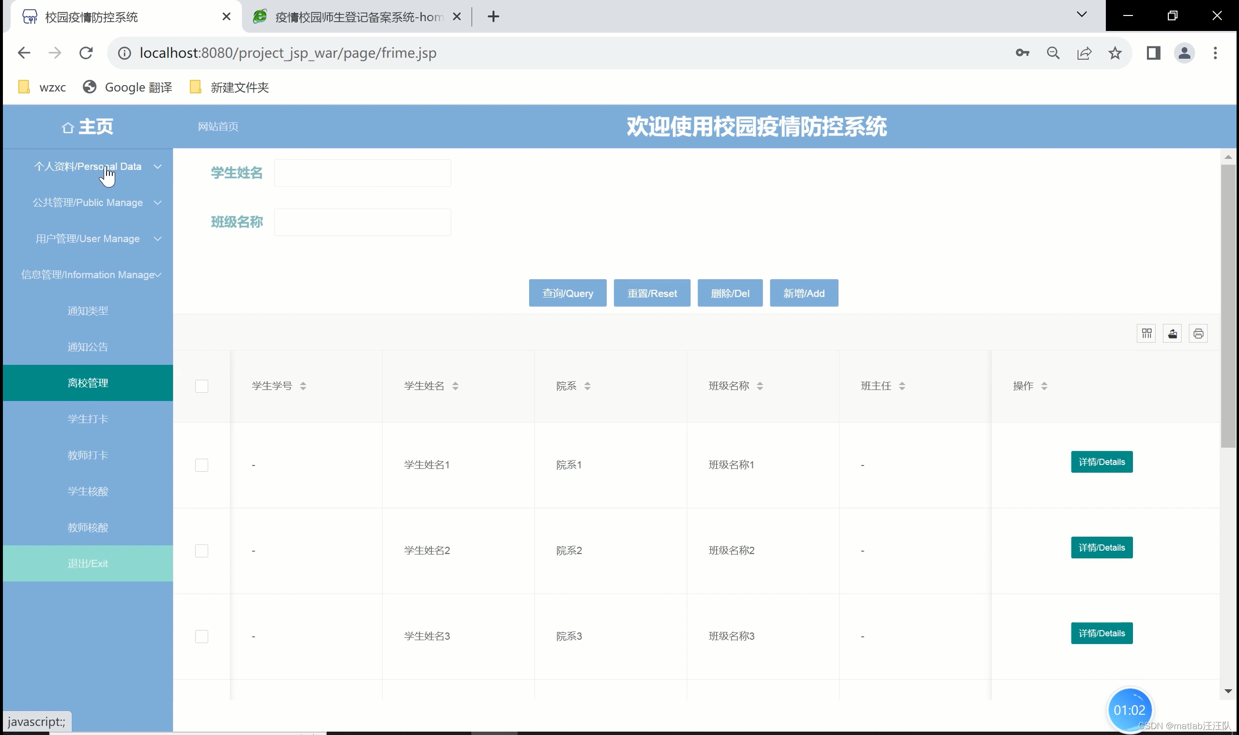Open 学生打卡 sidebar item

tap(88, 419)
